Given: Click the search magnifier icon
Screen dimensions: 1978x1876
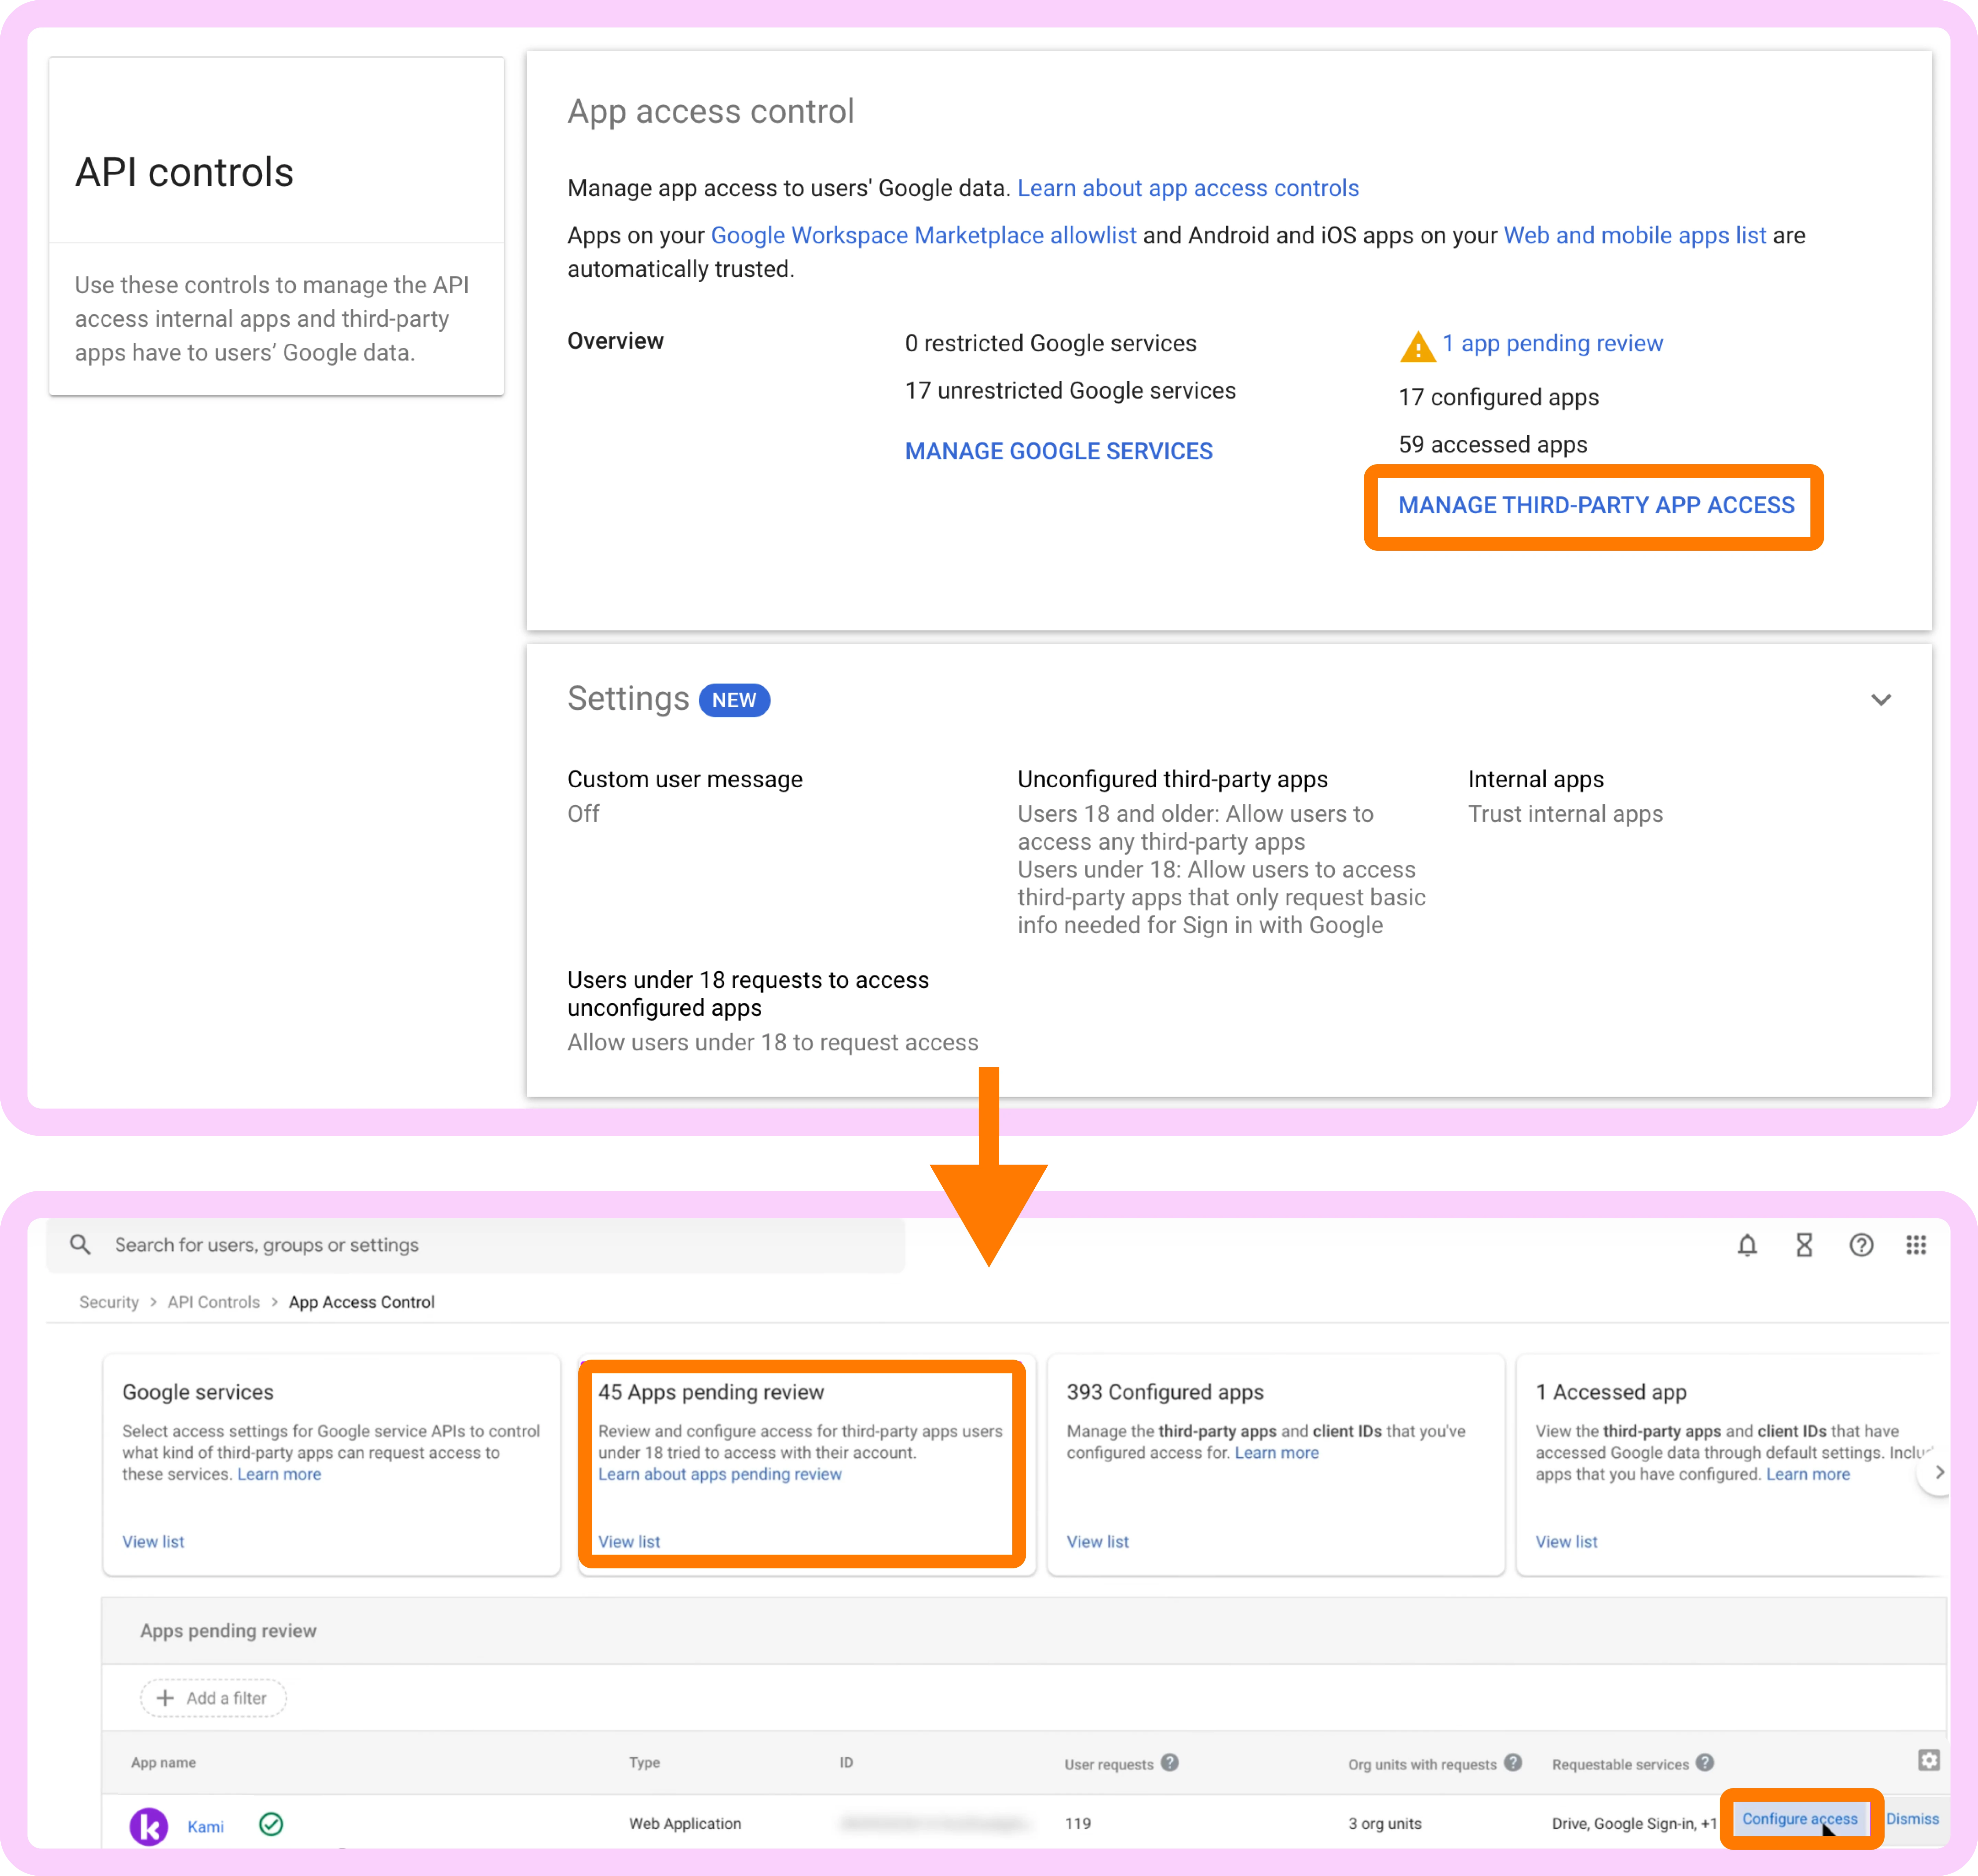Looking at the screenshot, I should click(x=80, y=1245).
